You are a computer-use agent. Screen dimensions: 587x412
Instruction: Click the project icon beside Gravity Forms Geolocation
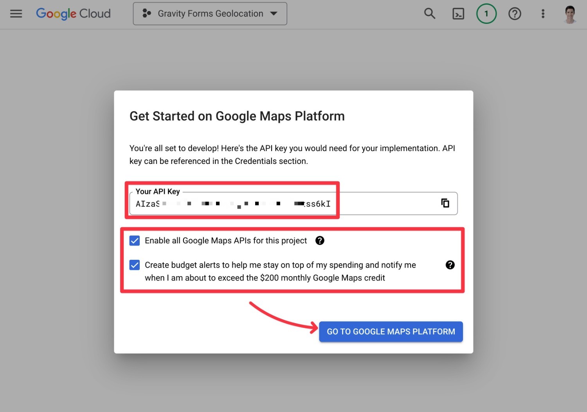tap(146, 13)
